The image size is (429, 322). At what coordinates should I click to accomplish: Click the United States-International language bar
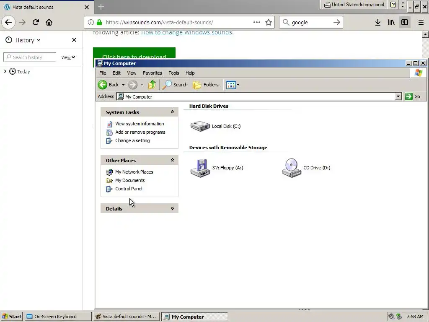[354, 5]
